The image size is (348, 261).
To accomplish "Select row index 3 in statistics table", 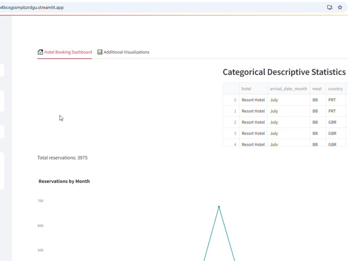I will pyautogui.click(x=231, y=133).
